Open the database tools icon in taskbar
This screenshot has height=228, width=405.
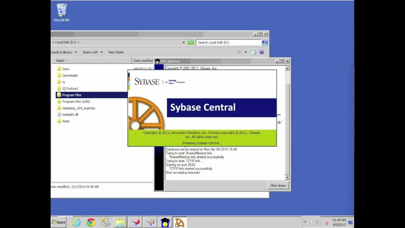click(x=105, y=222)
